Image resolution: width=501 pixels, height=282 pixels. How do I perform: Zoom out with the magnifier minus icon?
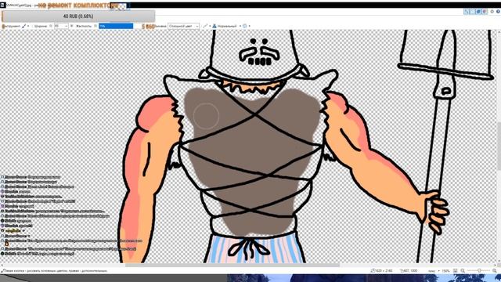point(463,271)
